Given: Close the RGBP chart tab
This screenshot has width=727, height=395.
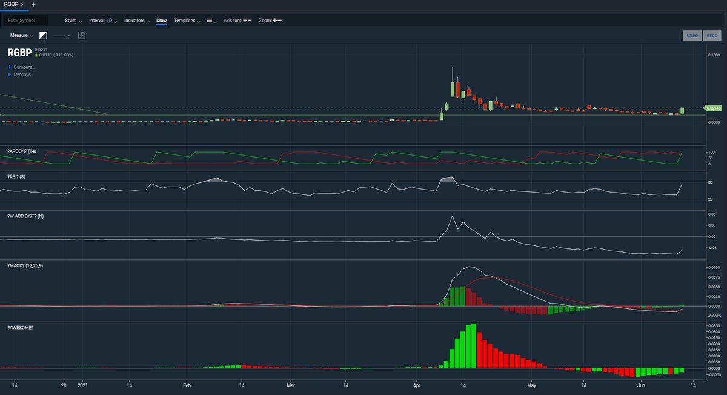Looking at the screenshot, I should pyautogui.click(x=23, y=4).
